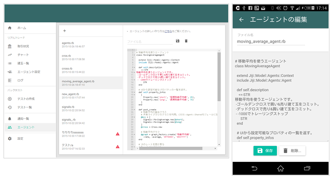333x181 pixels.
Task: Delete the file with trash icon in editor
Action: [x=186, y=41]
